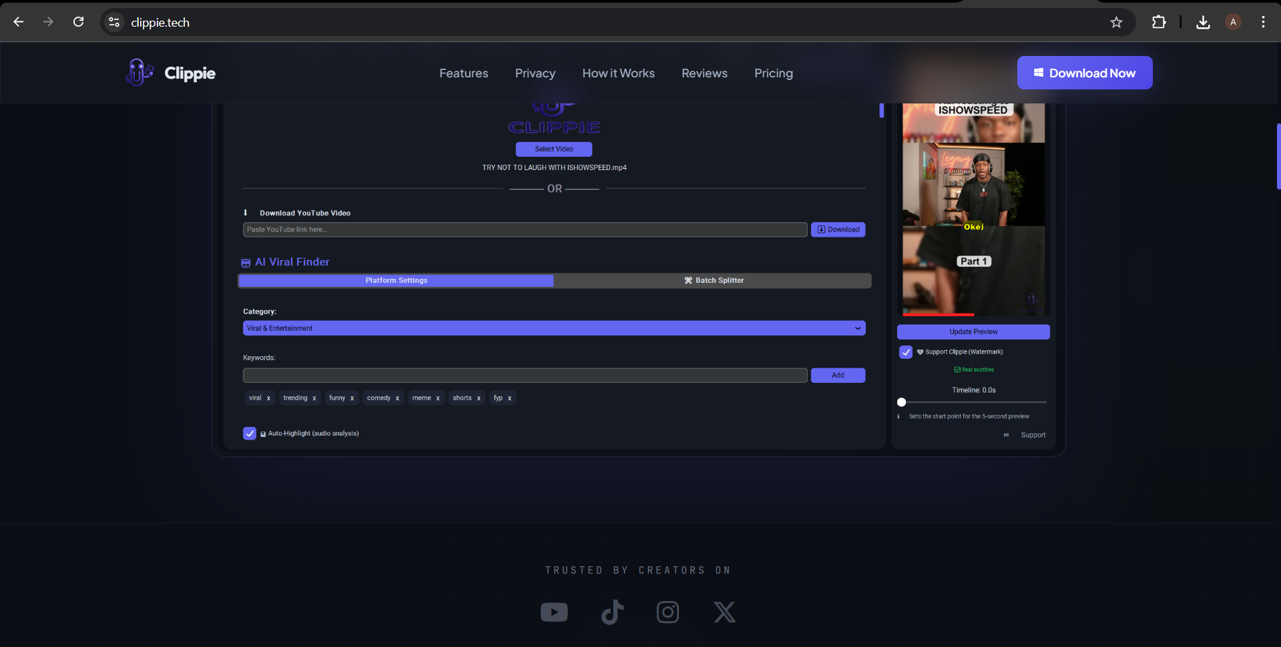Click the file name TRY NOT TO LAUGH WITH ISHOWSPEED.mp4

pyautogui.click(x=554, y=167)
